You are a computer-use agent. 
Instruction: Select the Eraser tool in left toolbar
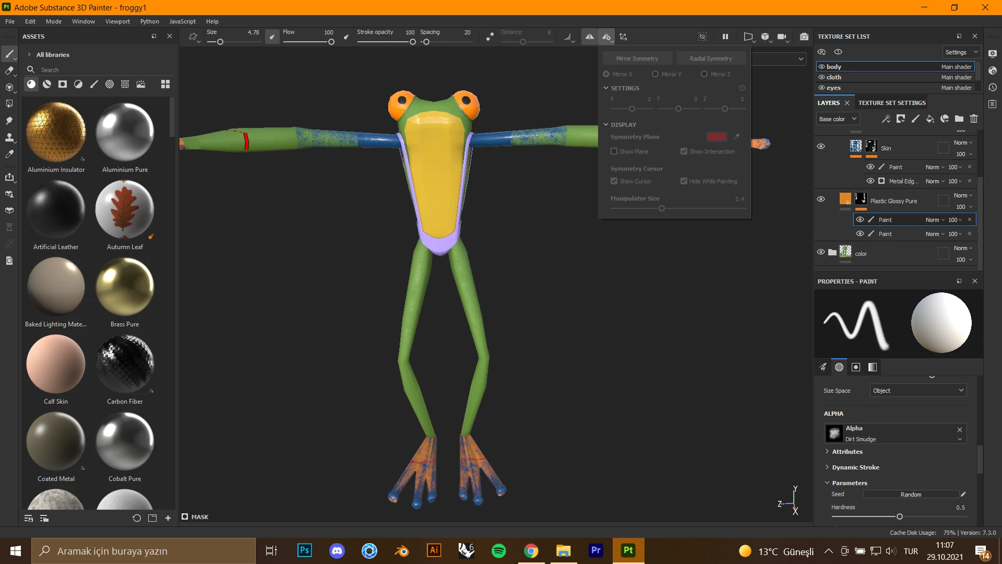(x=9, y=70)
